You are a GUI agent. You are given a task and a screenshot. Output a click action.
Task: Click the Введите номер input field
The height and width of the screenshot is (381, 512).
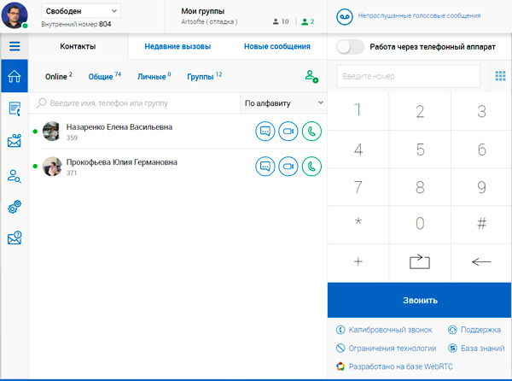tap(408, 76)
